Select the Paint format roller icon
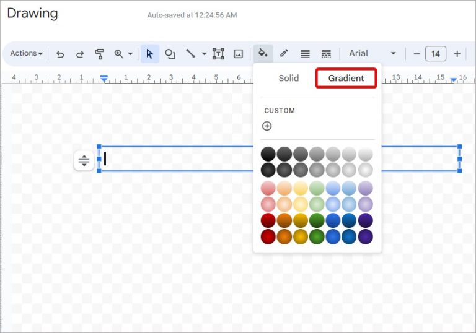This screenshot has height=333, width=476. tap(99, 54)
